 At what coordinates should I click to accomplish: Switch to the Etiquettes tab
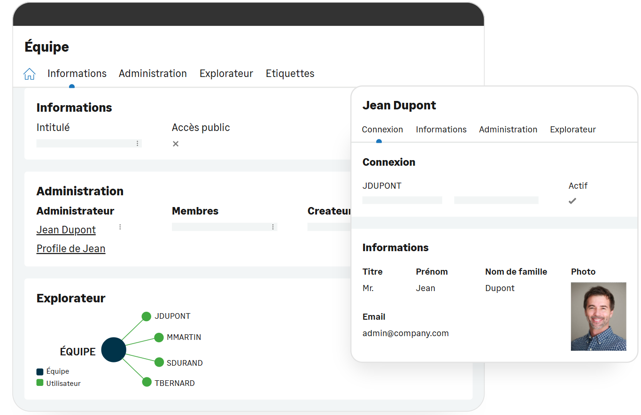[x=290, y=74]
